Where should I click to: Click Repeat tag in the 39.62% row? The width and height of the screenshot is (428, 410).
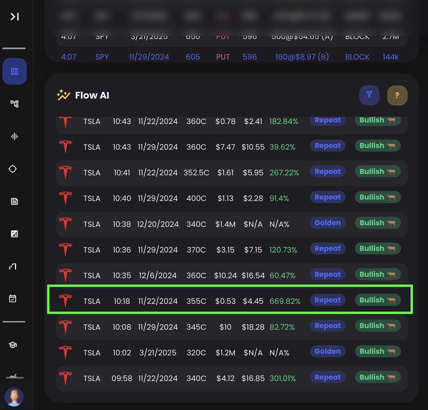click(327, 146)
